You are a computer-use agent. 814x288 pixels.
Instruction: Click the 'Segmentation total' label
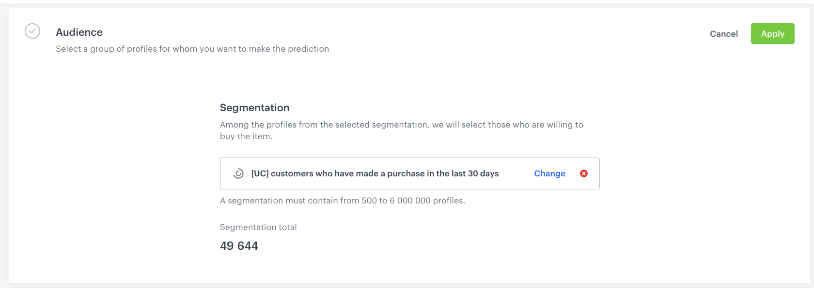click(x=258, y=227)
